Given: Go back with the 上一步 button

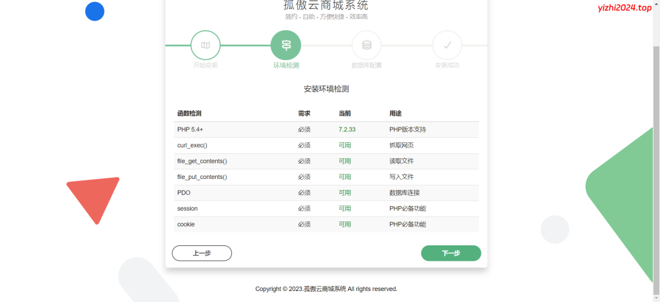Looking at the screenshot, I should point(202,253).
